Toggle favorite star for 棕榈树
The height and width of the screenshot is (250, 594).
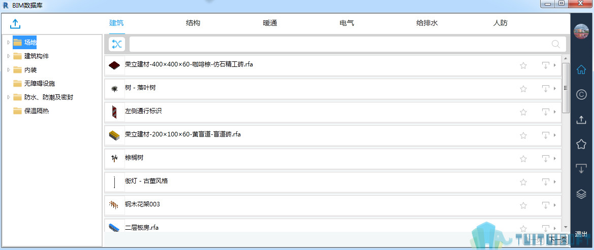click(x=523, y=159)
